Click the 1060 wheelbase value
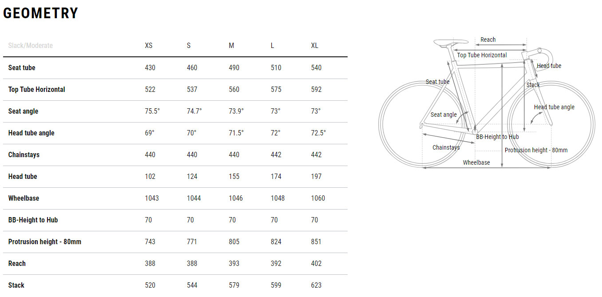Screen dimensions: 602x297 coord(318,198)
